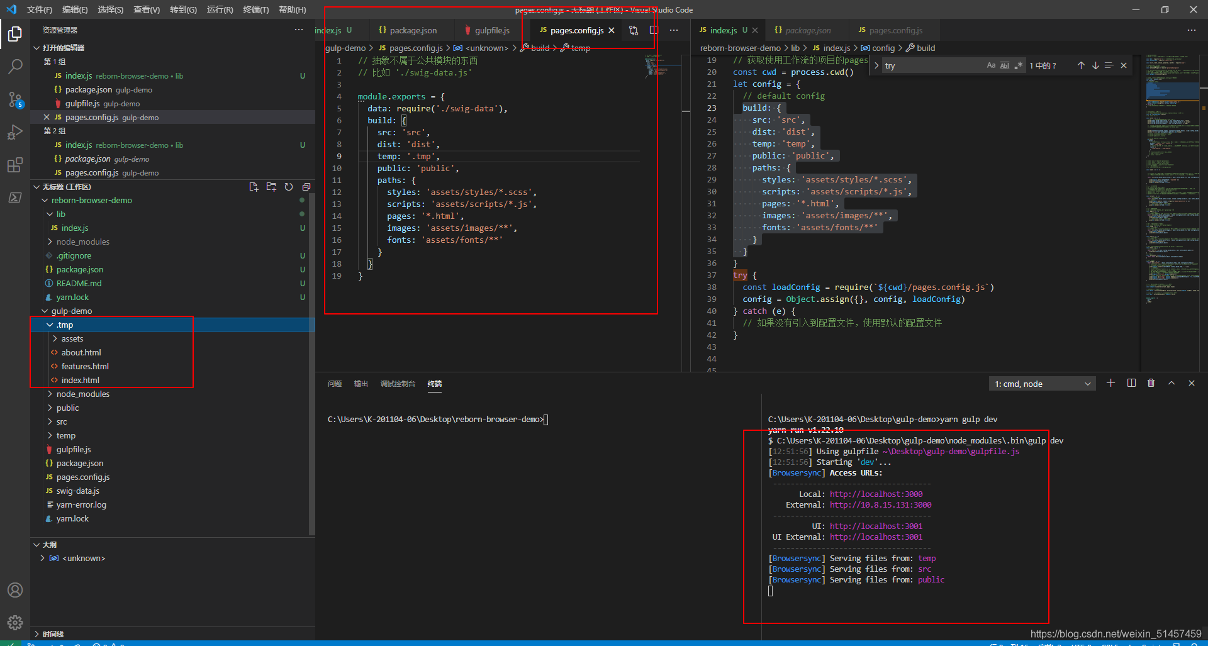Maximize the terminal panel

click(1172, 383)
